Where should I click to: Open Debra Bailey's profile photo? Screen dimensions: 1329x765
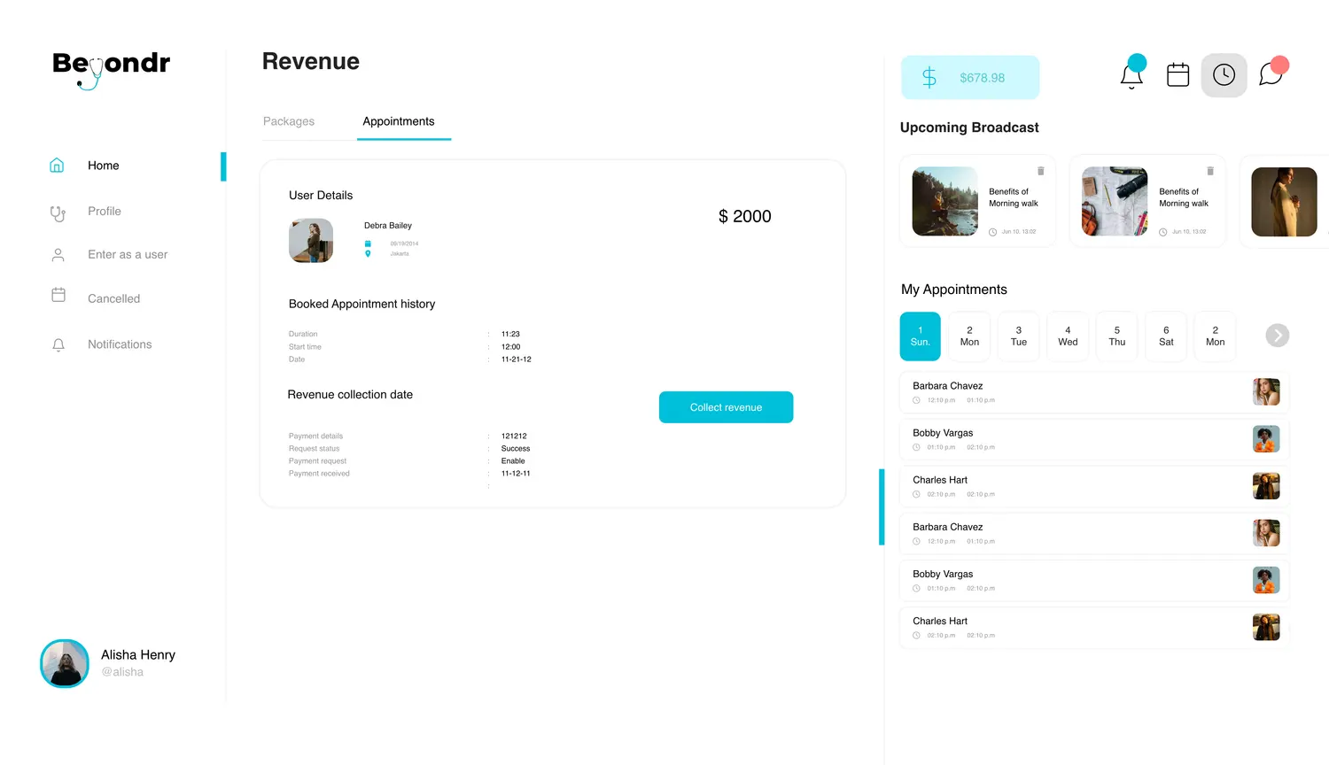coord(311,241)
